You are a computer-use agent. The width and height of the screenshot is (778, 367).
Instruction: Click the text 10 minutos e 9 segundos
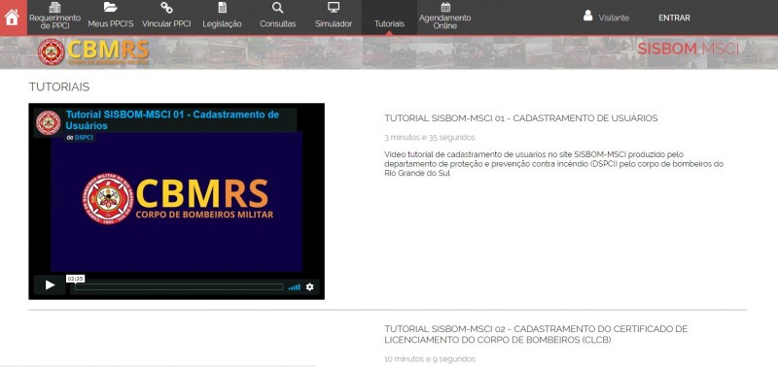click(430, 359)
